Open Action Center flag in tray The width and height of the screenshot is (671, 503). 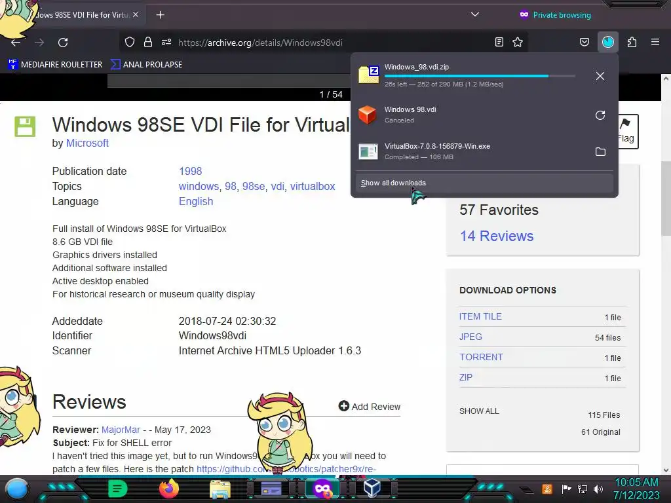point(566,489)
